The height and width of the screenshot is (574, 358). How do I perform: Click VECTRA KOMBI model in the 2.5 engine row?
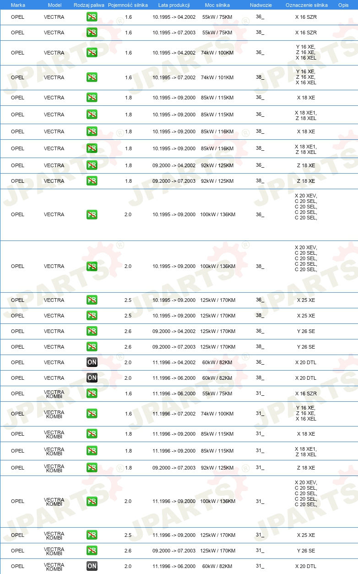click(54, 535)
